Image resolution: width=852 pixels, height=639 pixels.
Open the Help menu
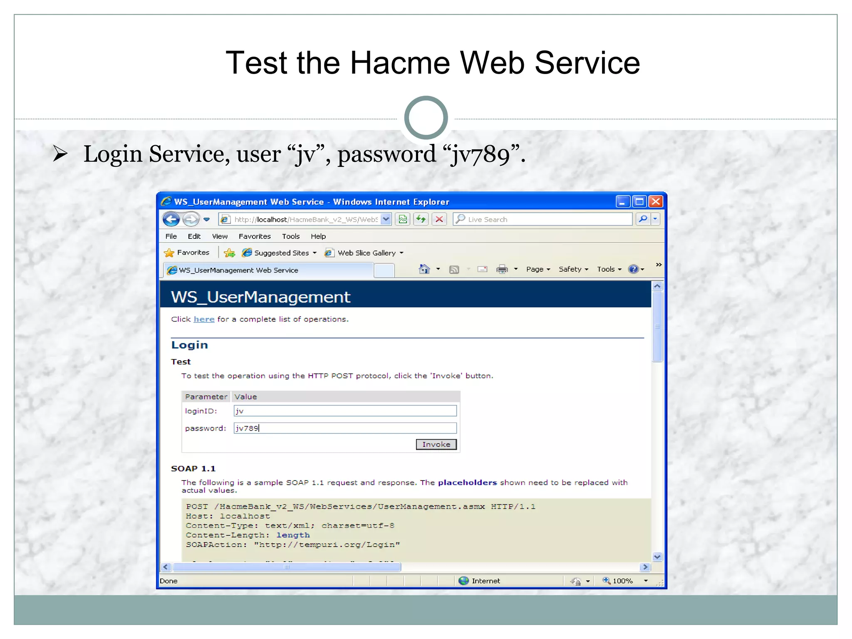pos(318,236)
